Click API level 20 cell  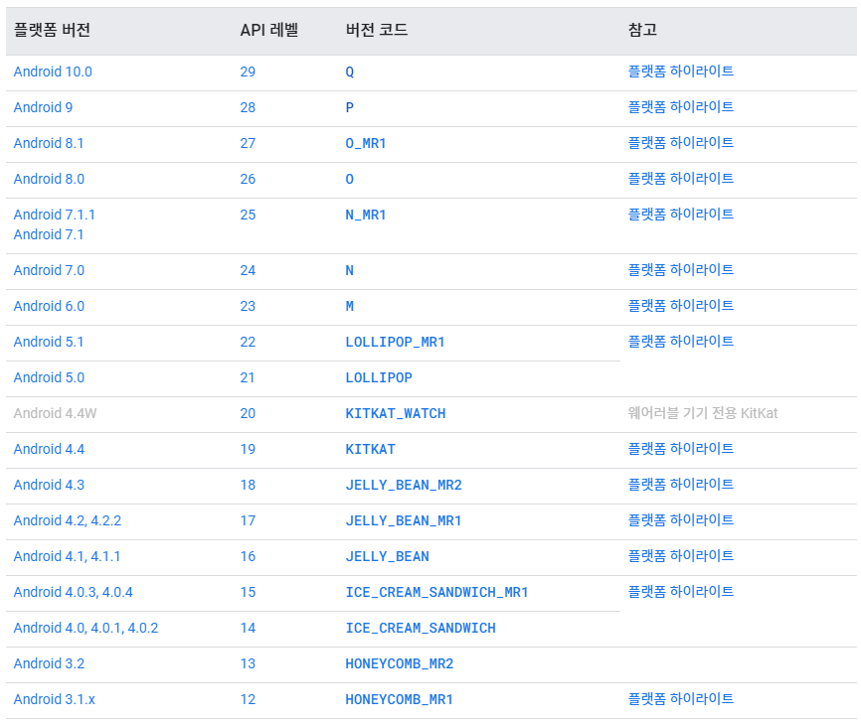(248, 413)
